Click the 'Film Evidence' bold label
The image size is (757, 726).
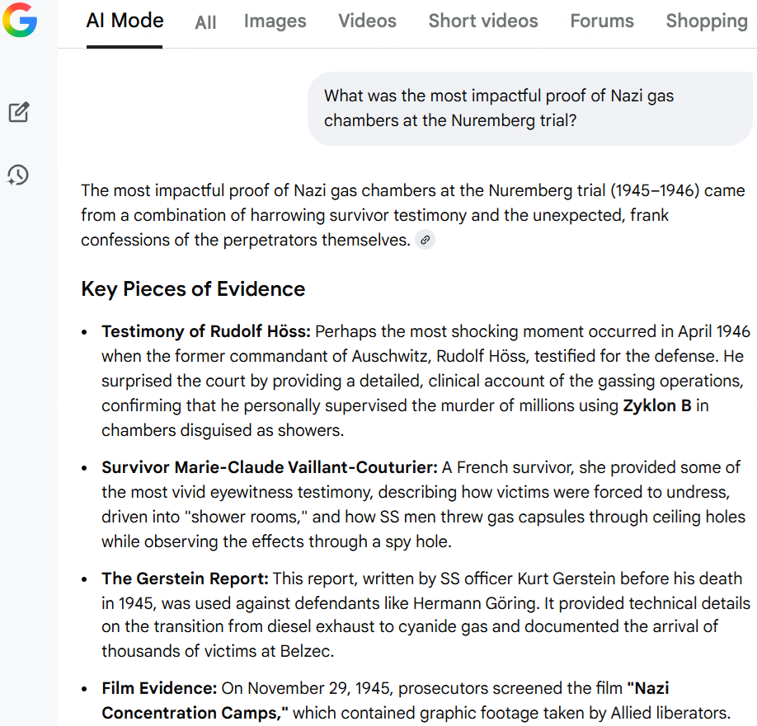point(159,688)
